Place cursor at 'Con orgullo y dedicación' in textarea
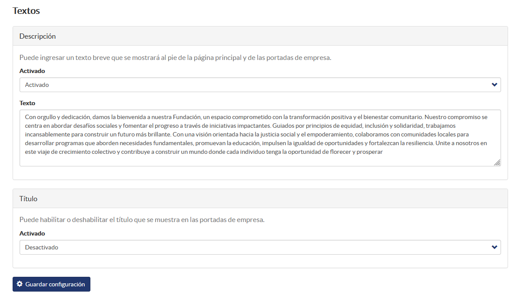This screenshot has height=302, width=518. click(x=57, y=117)
